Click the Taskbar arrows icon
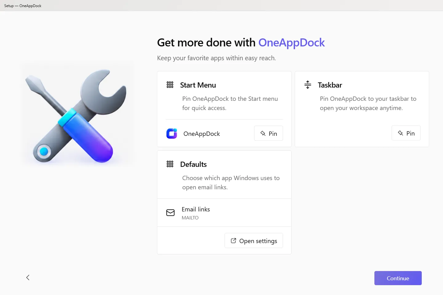 [308, 85]
